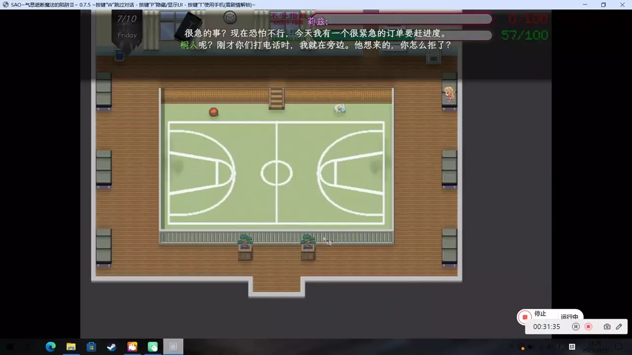Viewport: 632px width, 355px height.
Task: Click the wall clock above the dialogue
Action: tap(230, 17)
